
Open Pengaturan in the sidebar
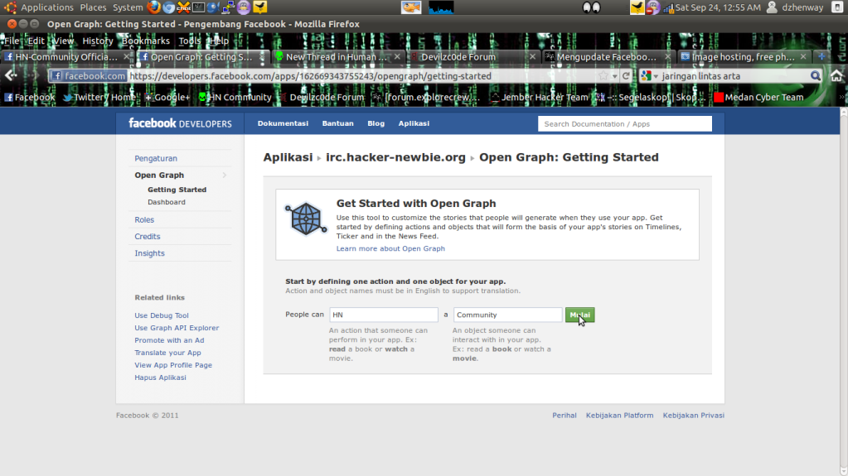click(156, 158)
